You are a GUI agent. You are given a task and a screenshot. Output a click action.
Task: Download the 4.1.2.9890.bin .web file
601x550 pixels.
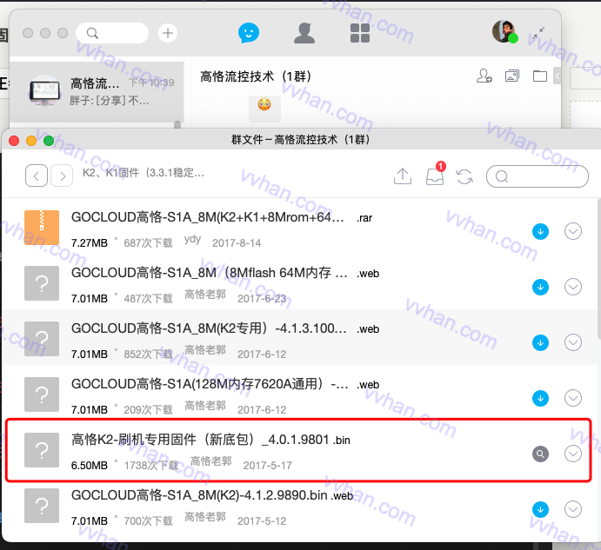point(540,509)
